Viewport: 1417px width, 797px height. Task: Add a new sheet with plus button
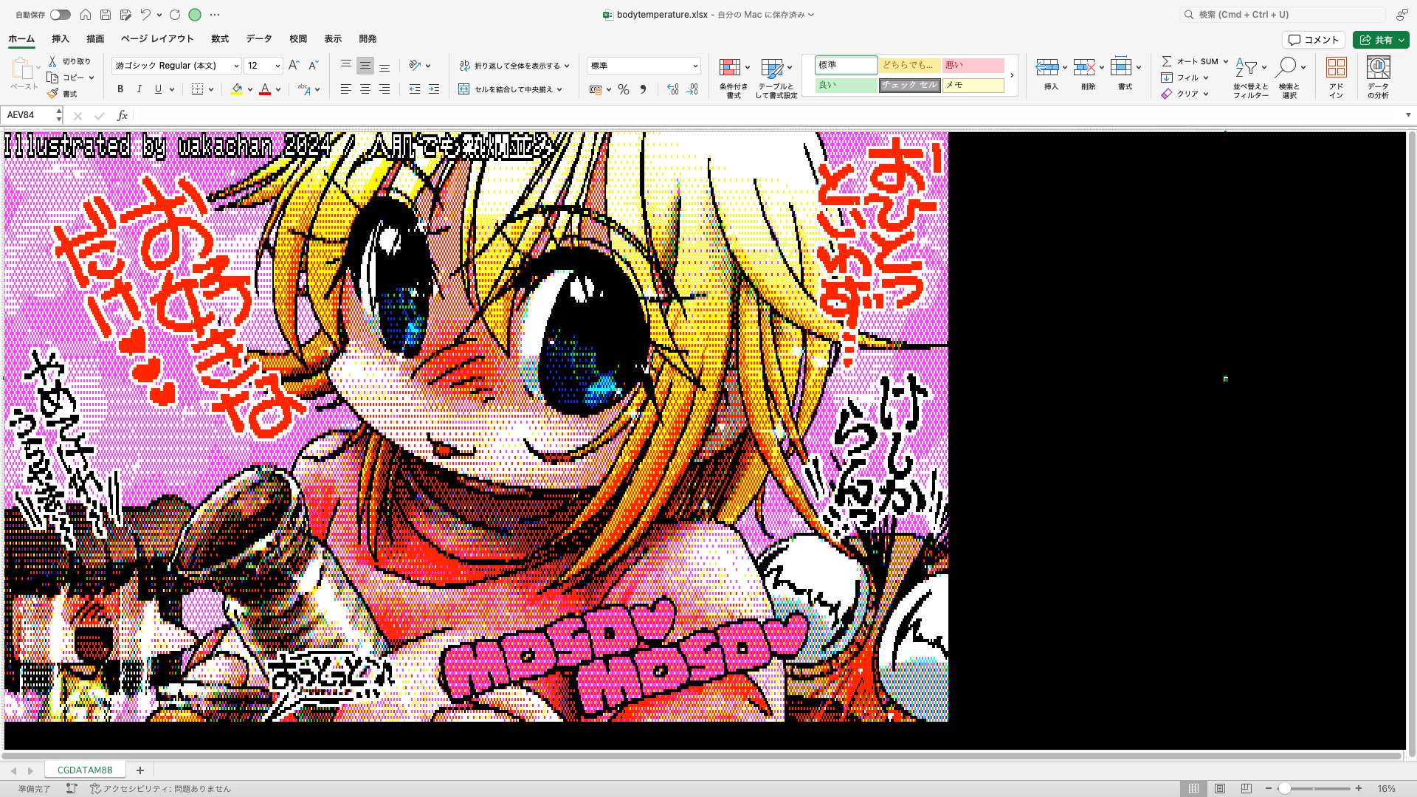tap(139, 770)
